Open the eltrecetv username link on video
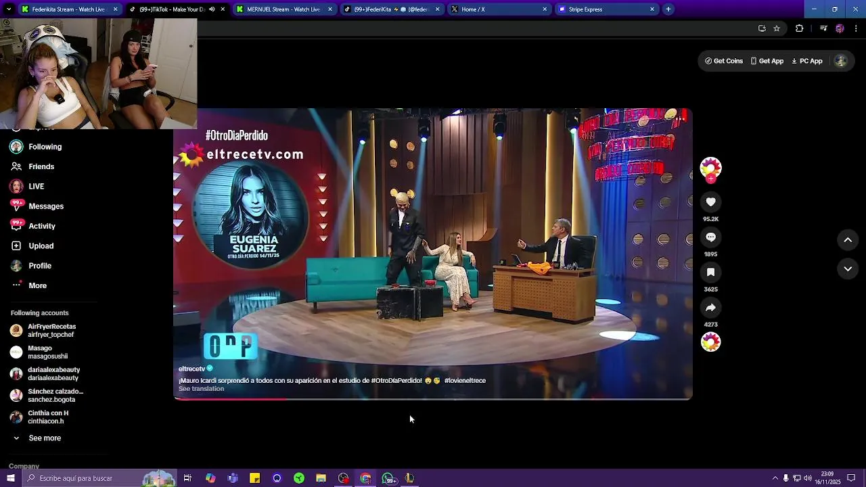 191,369
